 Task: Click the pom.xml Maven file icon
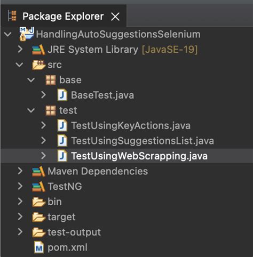[x=39, y=247]
